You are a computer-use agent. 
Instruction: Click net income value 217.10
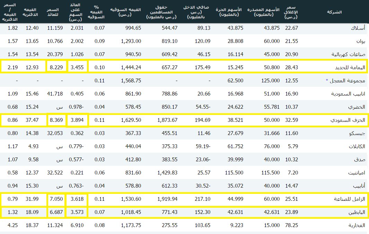pos(203,199)
